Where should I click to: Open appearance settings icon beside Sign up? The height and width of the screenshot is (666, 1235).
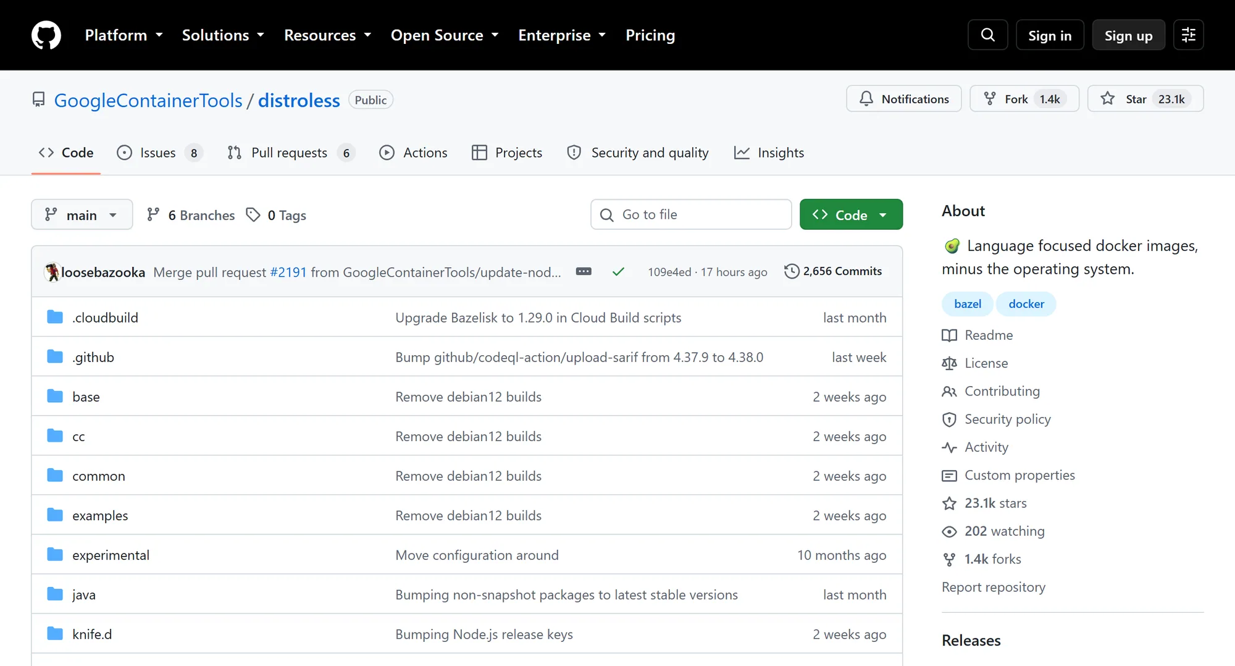pyautogui.click(x=1188, y=35)
